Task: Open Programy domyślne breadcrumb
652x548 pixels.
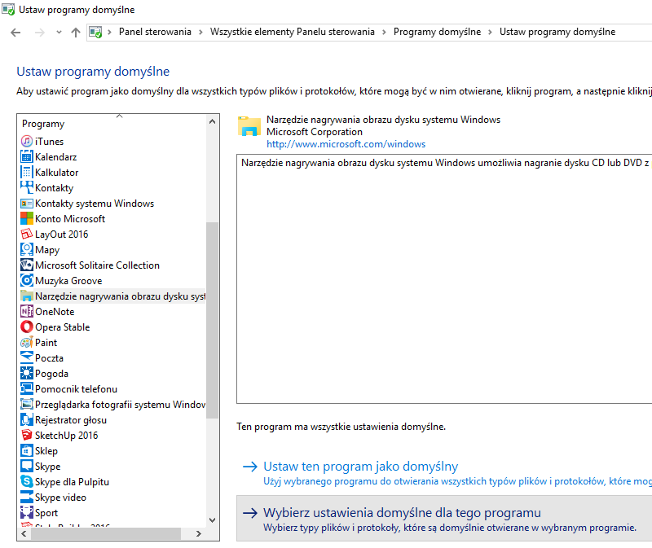Action: [x=437, y=32]
